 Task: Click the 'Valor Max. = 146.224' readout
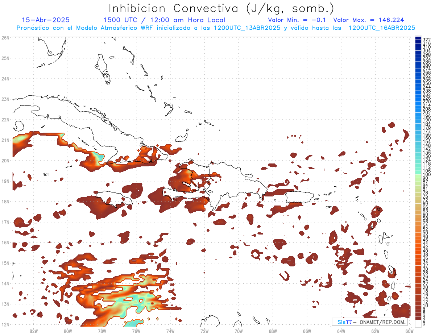click(369, 20)
